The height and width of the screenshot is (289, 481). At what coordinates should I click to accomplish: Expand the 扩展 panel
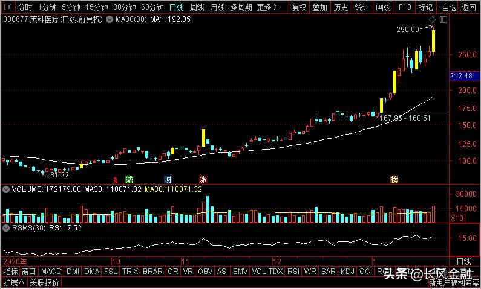click(x=14, y=282)
